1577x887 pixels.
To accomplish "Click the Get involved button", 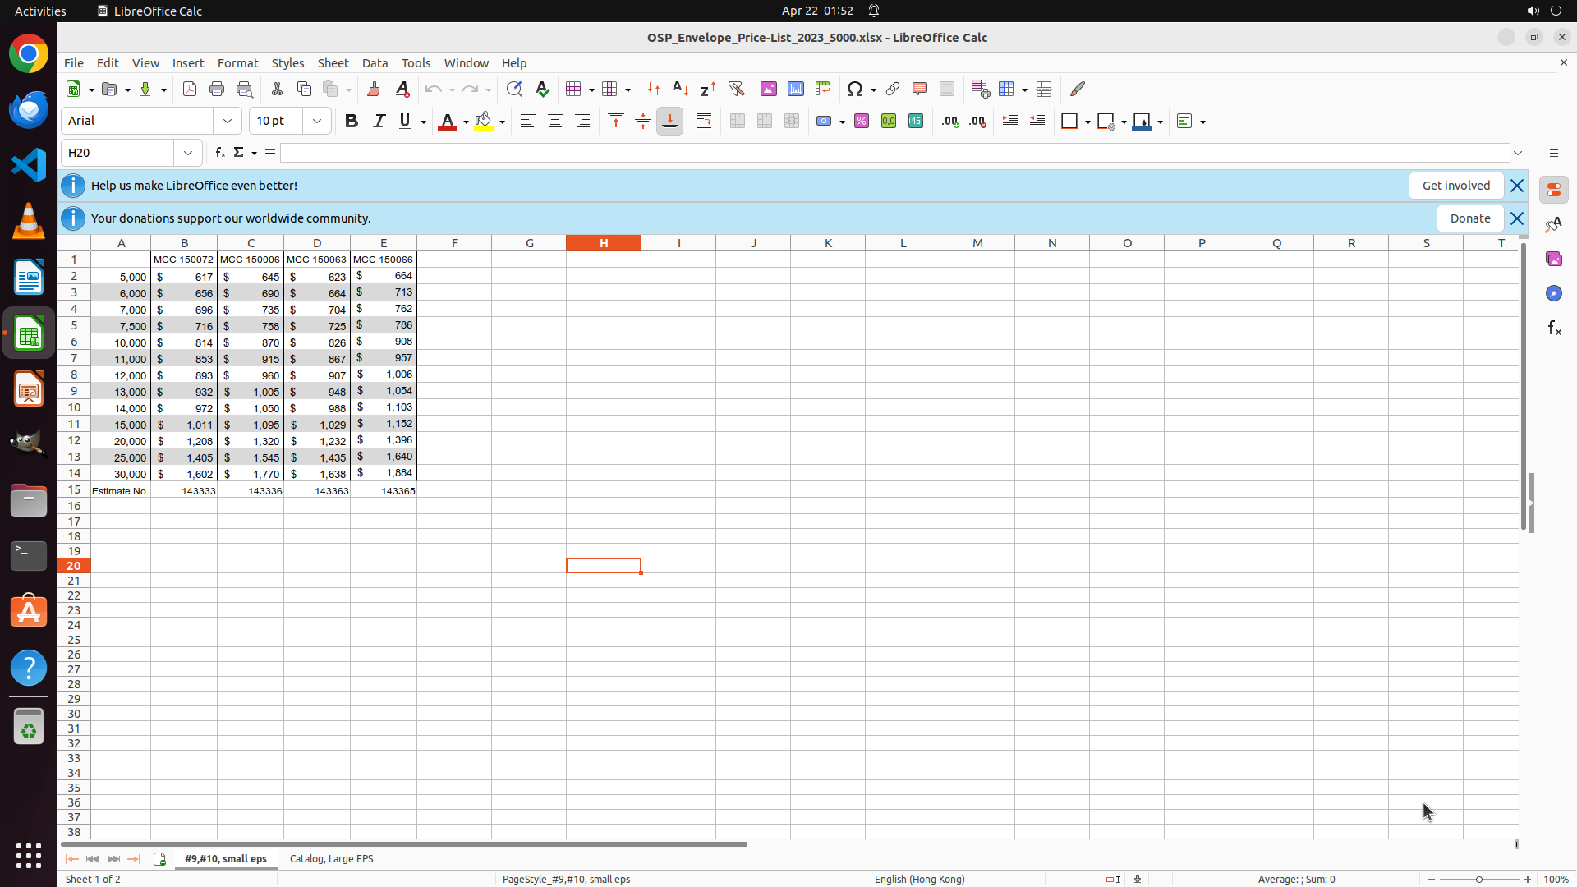I will click(x=1455, y=186).
